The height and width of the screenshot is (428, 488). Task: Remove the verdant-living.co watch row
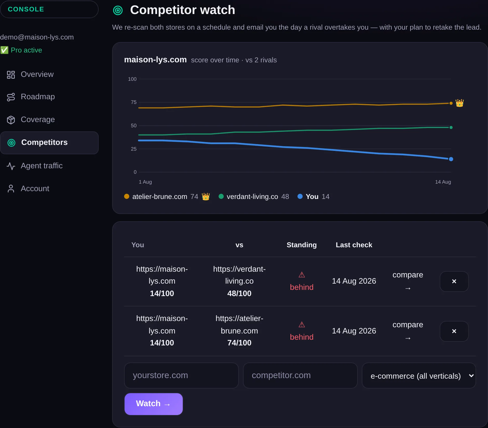coord(454,282)
